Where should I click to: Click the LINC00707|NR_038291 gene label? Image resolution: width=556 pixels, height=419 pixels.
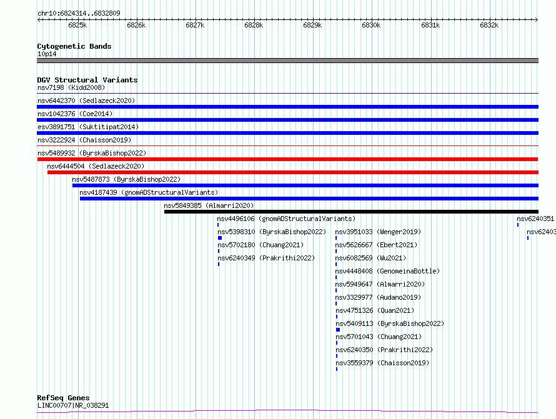click(73, 405)
